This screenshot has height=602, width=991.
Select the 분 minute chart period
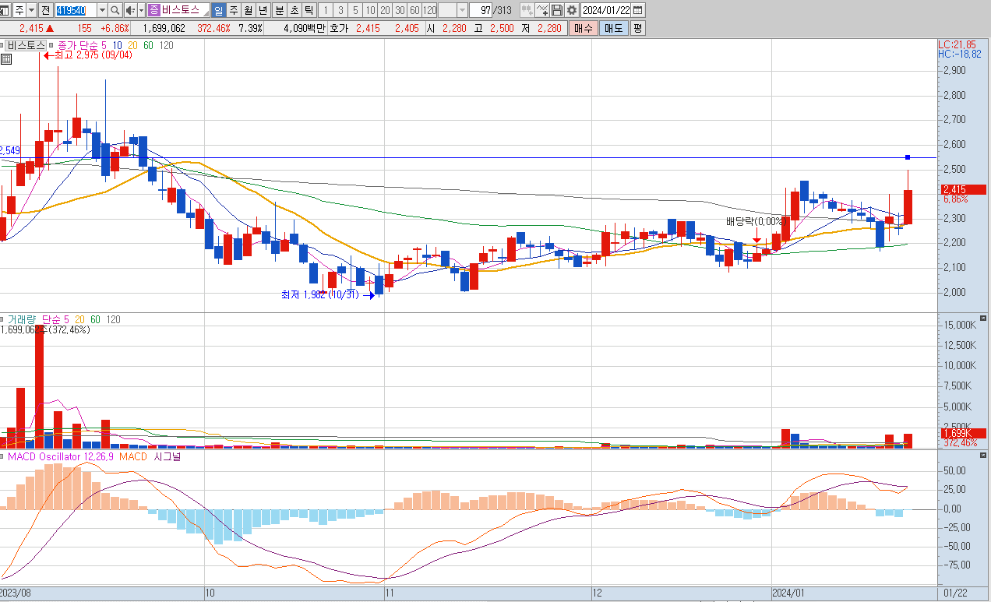tap(279, 10)
